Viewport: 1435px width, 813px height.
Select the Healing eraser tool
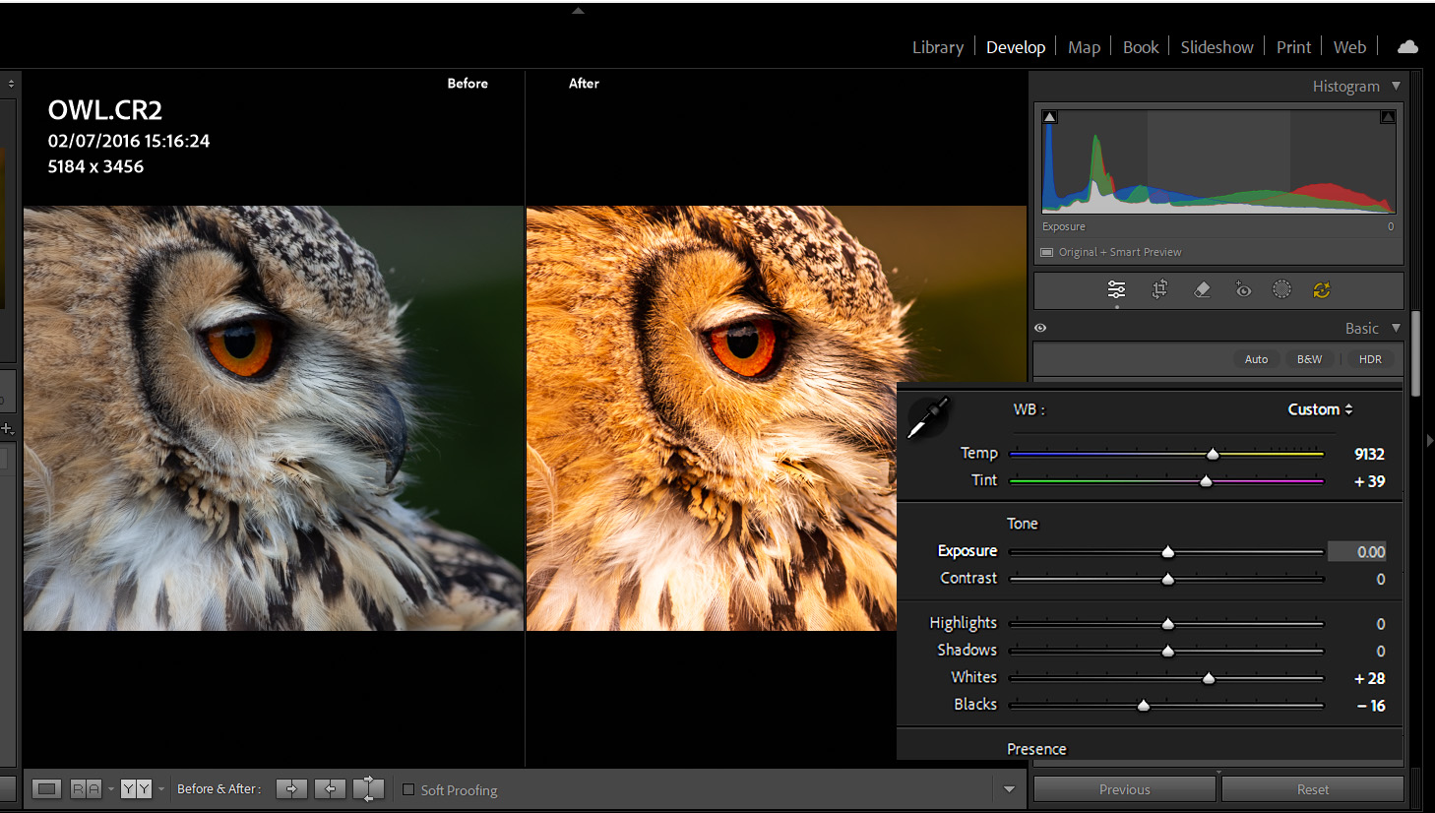(x=1202, y=289)
